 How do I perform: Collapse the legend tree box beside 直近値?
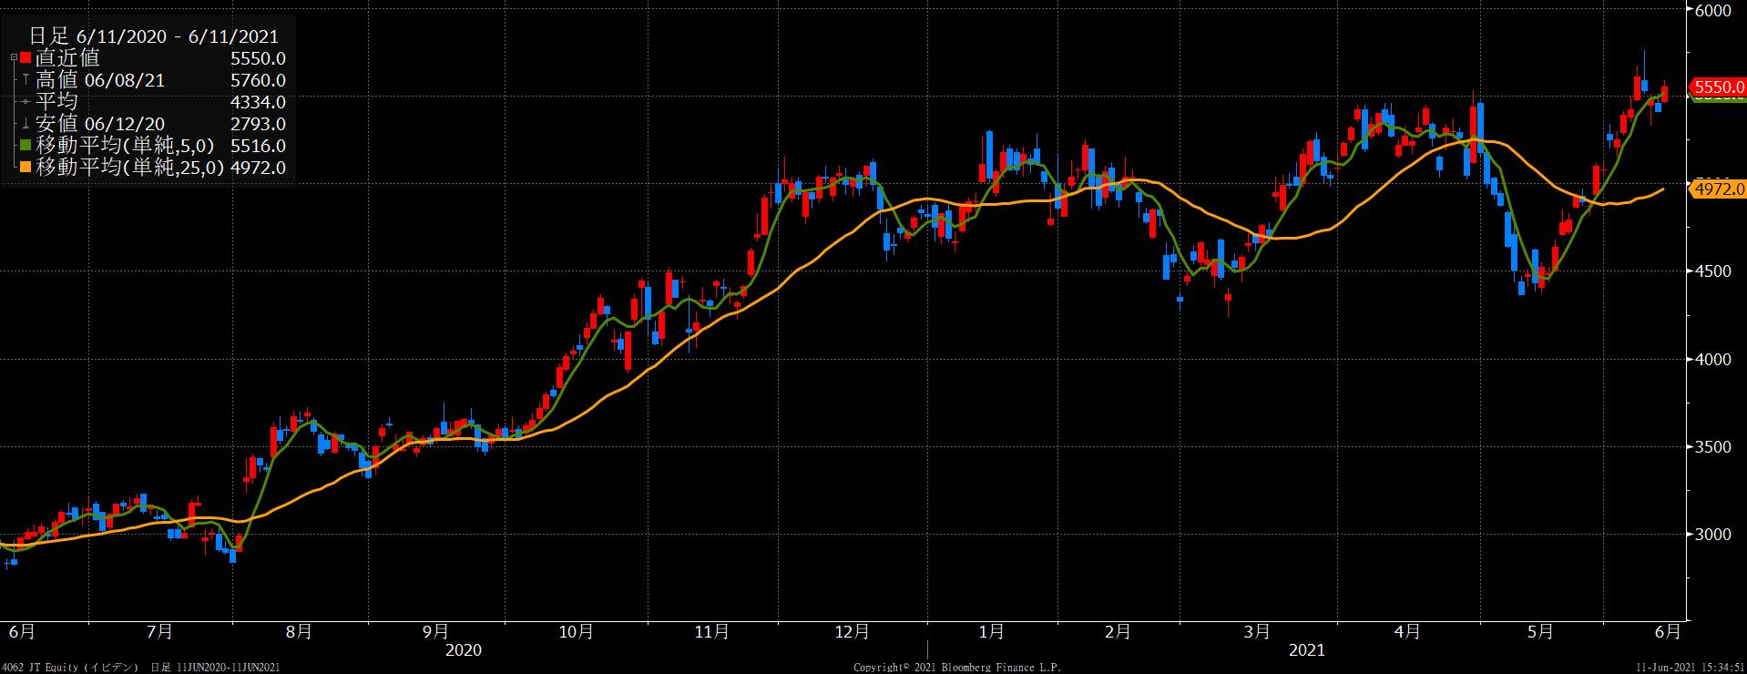pyautogui.click(x=13, y=58)
